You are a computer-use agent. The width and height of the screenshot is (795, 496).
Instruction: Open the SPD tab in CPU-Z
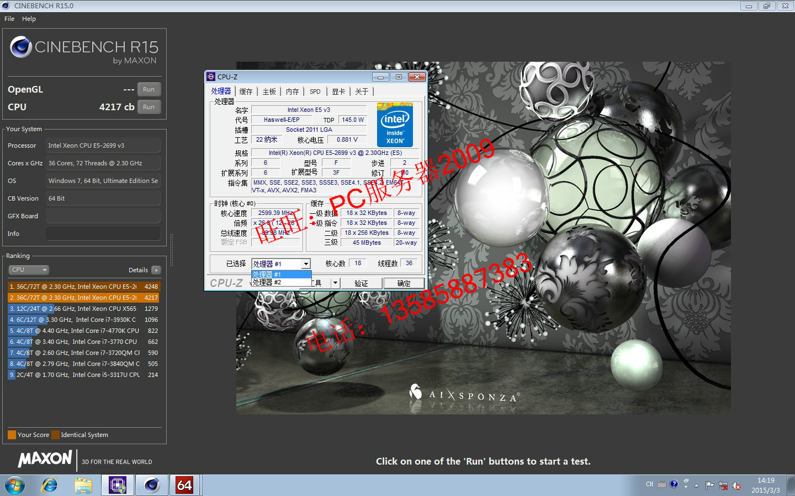[x=315, y=91]
